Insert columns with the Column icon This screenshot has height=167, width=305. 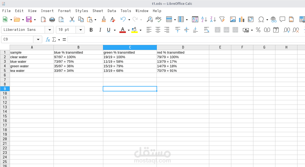coord(181,19)
